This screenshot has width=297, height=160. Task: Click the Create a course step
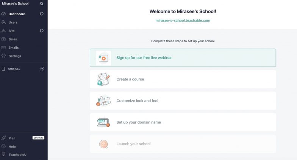tap(183, 79)
